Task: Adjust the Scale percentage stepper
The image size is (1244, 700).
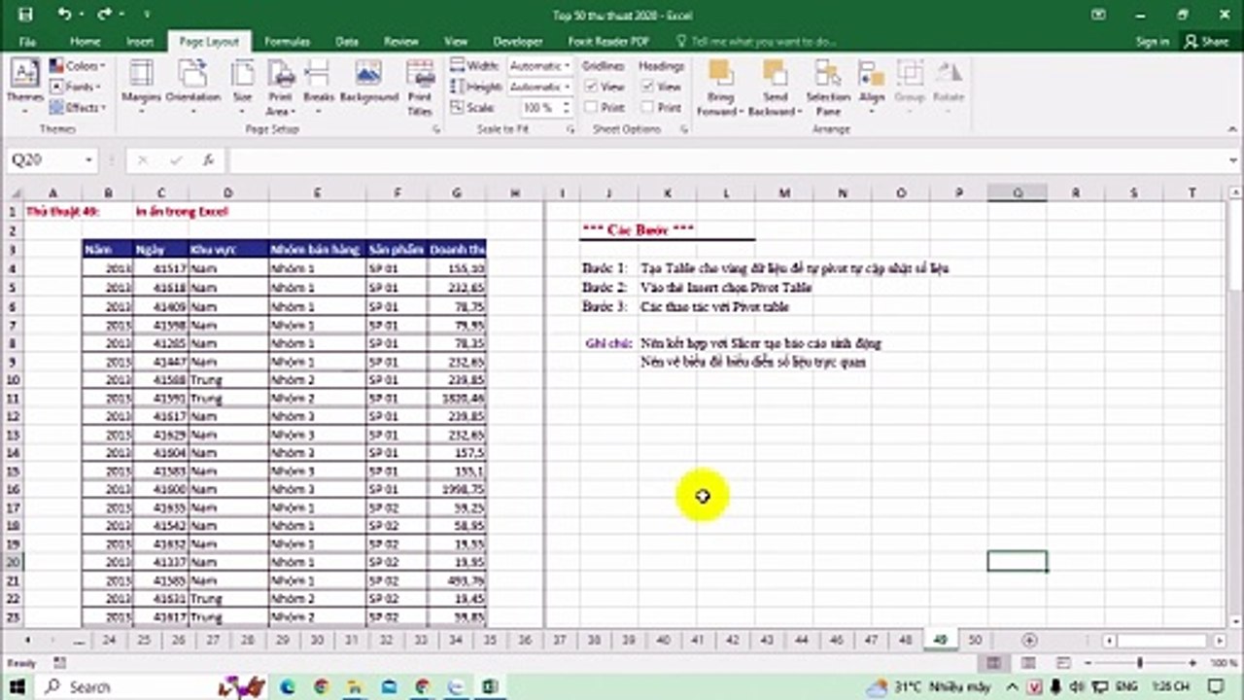Action: [565, 108]
